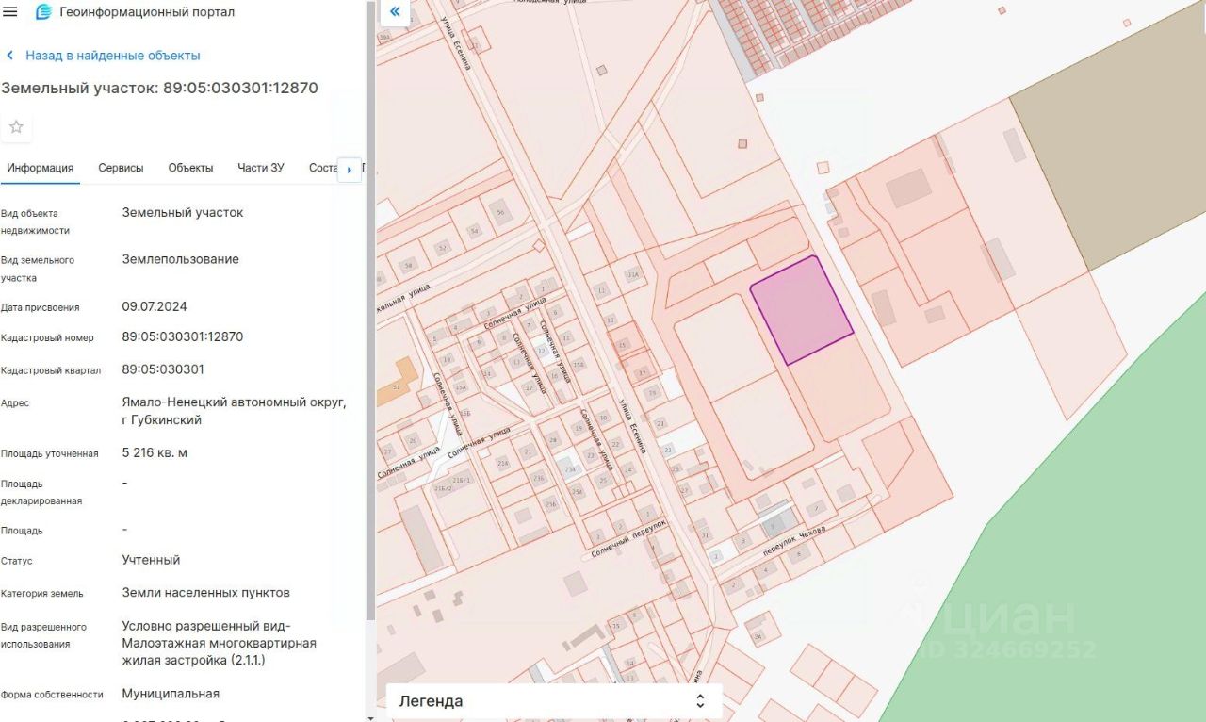Switch to the Информация tab

pyautogui.click(x=41, y=168)
